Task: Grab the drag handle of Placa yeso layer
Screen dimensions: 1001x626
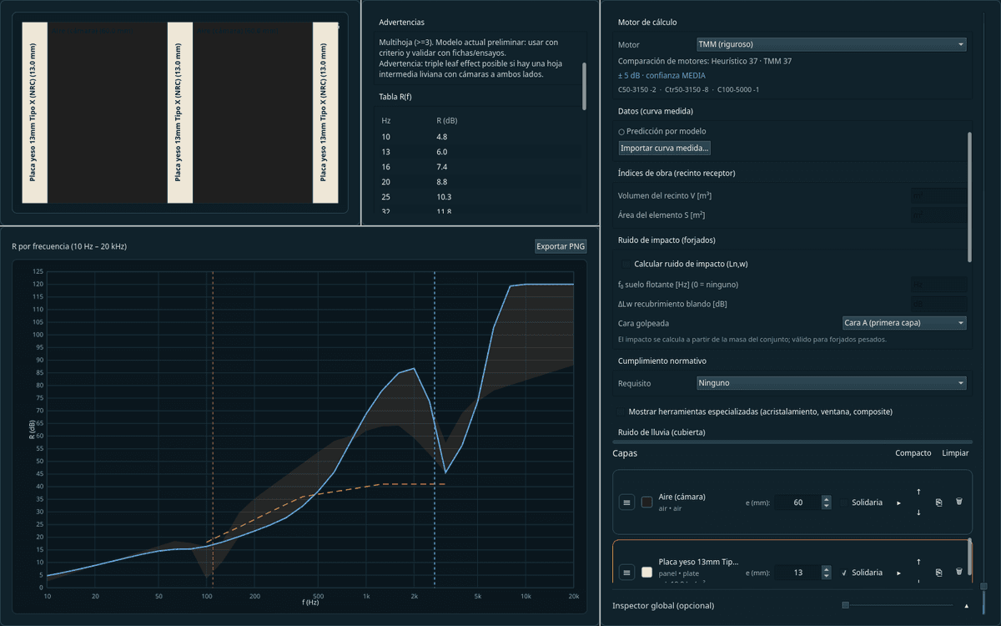Action: click(626, 573)
